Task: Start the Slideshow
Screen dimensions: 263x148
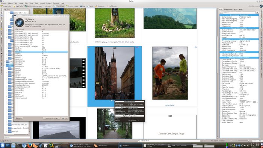Action: click(x=100, y=6)
